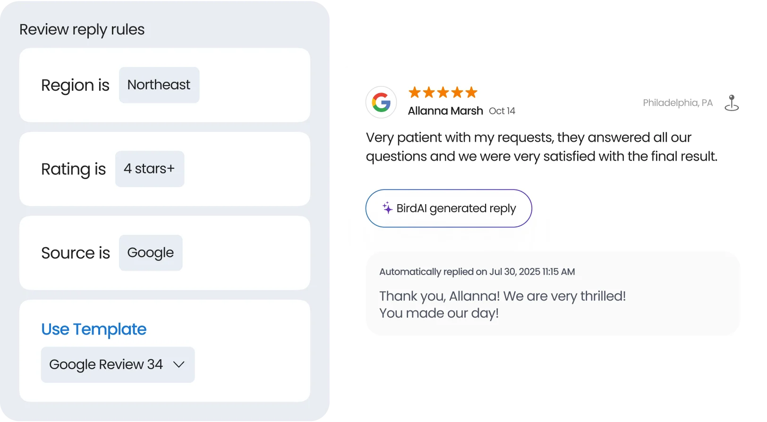This screenshot has width=767, height=422.
Task: Select the "Rating is" rule label
Action: [x=73, y=169]
